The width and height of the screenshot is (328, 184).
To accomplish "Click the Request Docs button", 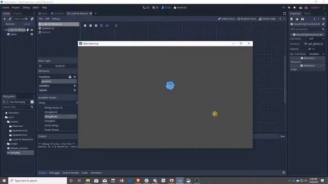I will (247, 19).
